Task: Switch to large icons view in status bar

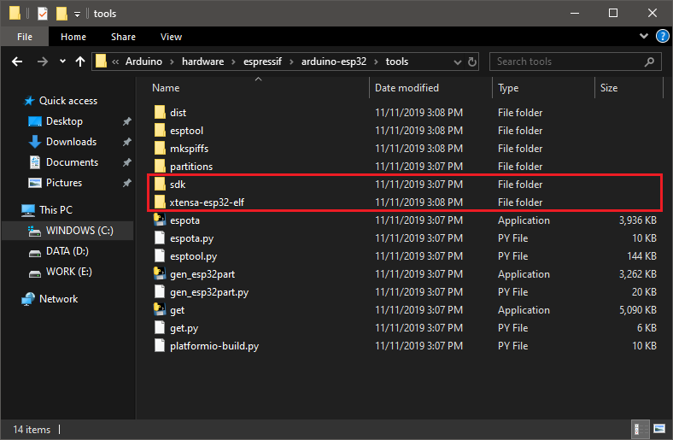Action: click(658, 429)
